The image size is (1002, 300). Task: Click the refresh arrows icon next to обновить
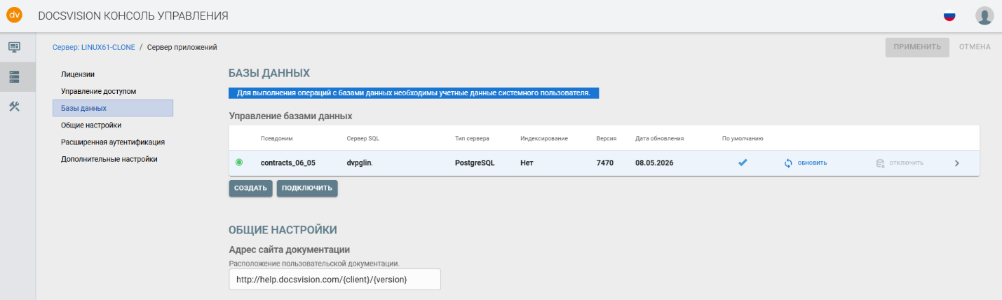pos(788,163)
